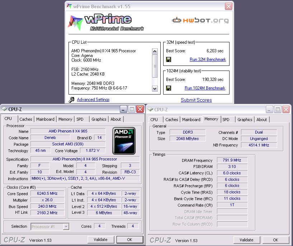Viewport: 293px width, 246px height.
Task: Click the 32M Best Score 6,203 sec
Action: (x=215, y=51)
